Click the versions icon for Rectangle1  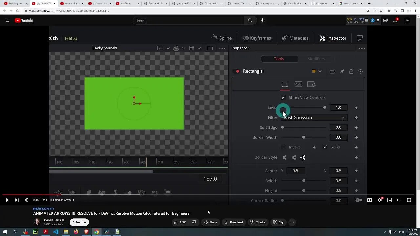pos(332,71)
